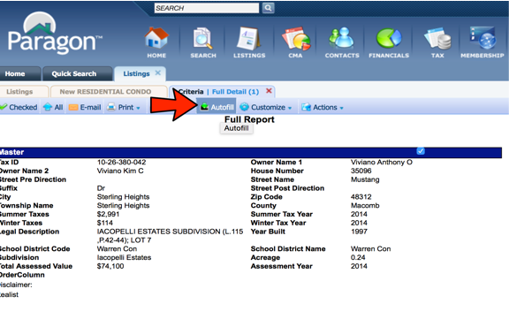Click owner name Viviano Anthony O
Viewport: 509px width, 327px height.
pos(382,162)
